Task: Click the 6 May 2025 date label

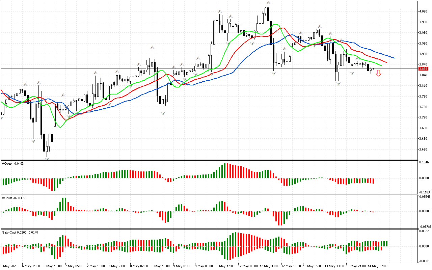Action: [9, 266]
